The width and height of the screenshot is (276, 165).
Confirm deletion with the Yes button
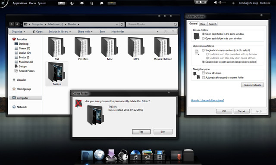141,131
